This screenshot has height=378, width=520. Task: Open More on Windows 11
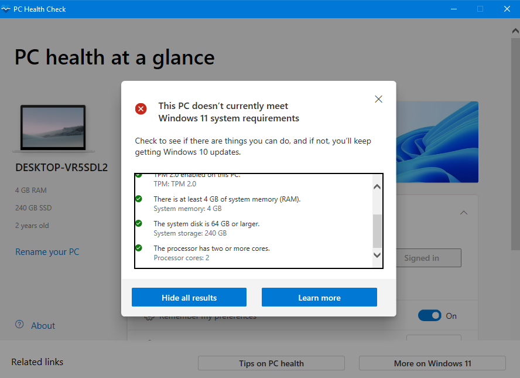432,363
